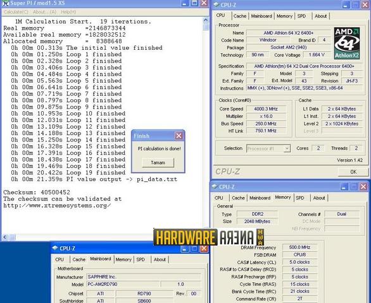The height and width of the screenshot is (303, 371).
Task: Click the DRAM Frequency 500.0 MHz value
Action: (x=299, y=247)
